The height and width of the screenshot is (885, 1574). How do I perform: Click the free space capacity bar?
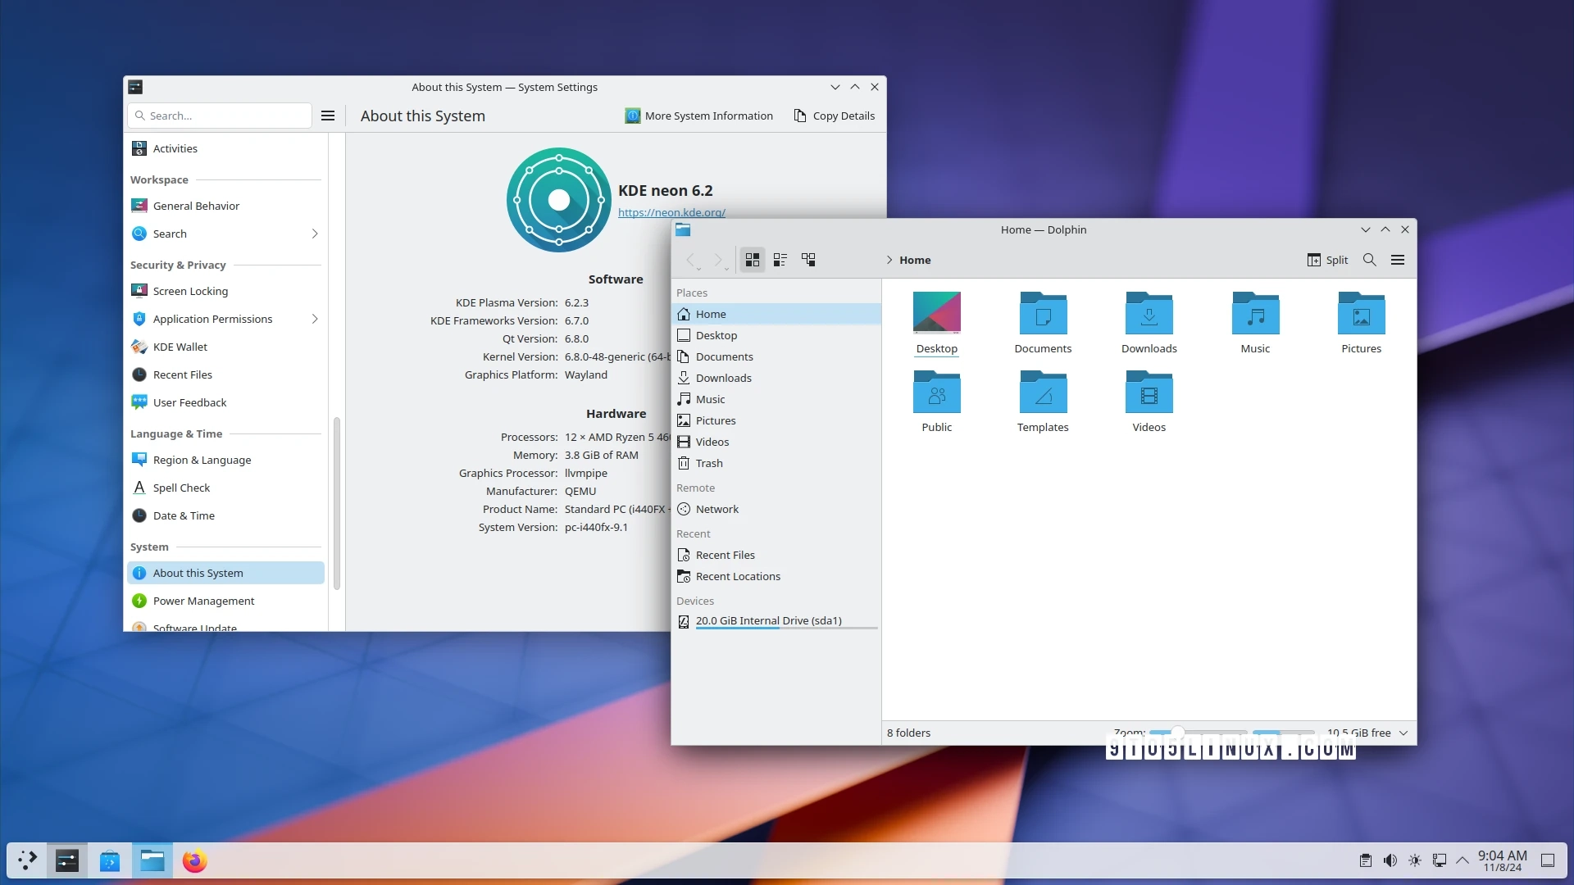point(1283,732)
